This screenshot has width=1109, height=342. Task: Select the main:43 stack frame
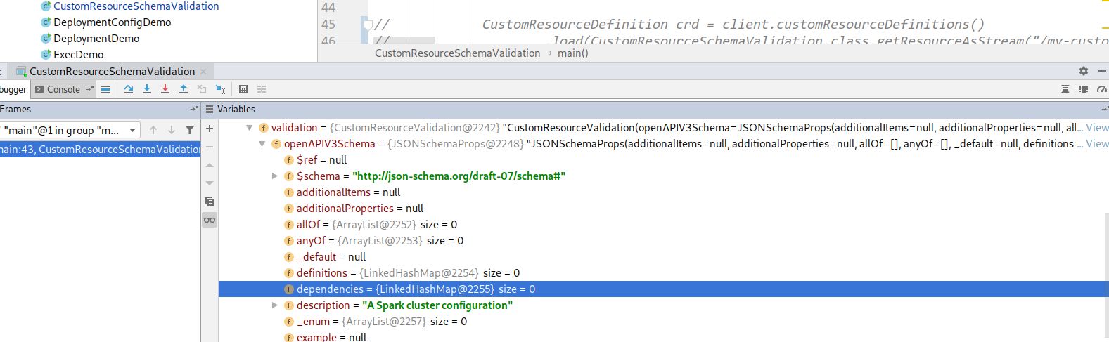point(101,150)
